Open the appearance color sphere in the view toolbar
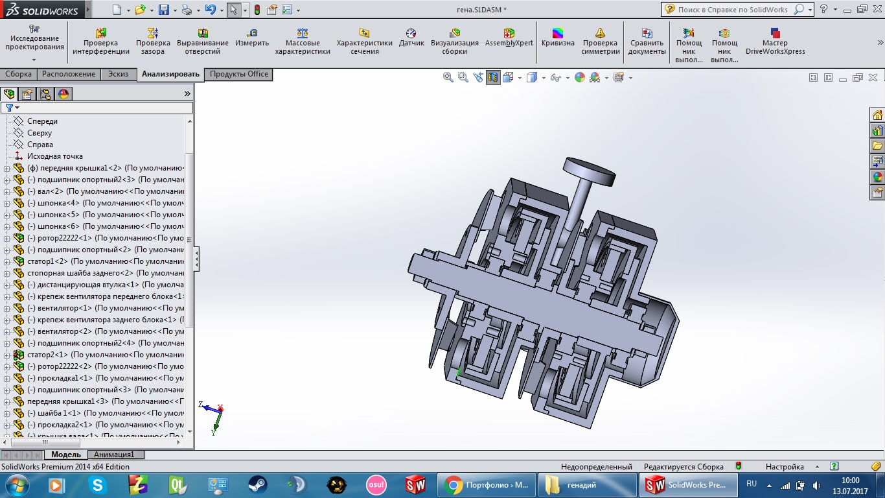 [580, 78]
